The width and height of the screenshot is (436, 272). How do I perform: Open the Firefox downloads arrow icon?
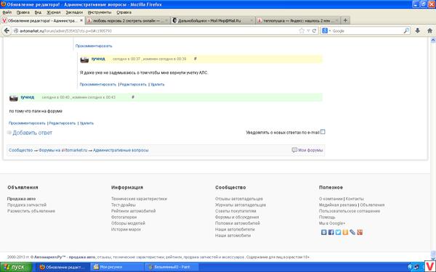click(x=417, y=30)
